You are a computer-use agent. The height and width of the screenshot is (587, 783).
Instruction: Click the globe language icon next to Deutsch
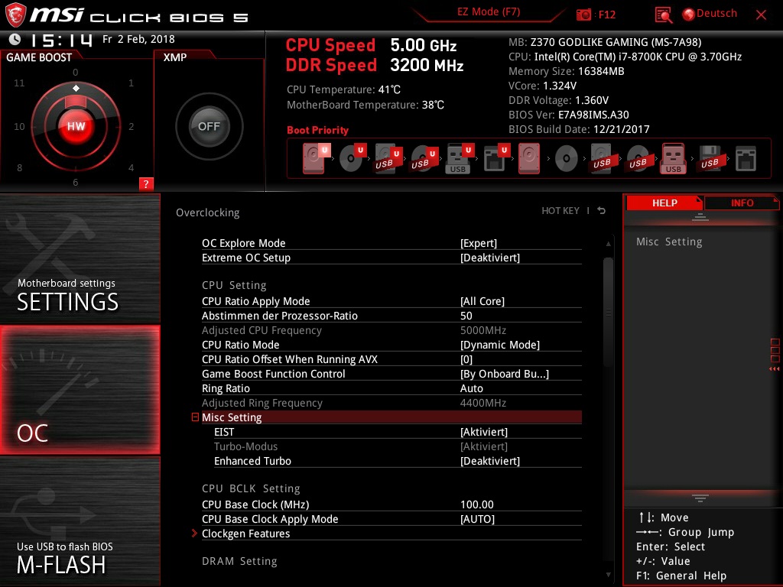689,14
